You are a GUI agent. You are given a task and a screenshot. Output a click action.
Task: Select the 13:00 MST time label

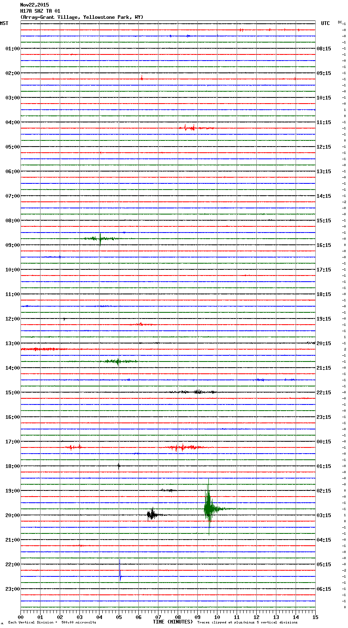(x=12, y=343)
